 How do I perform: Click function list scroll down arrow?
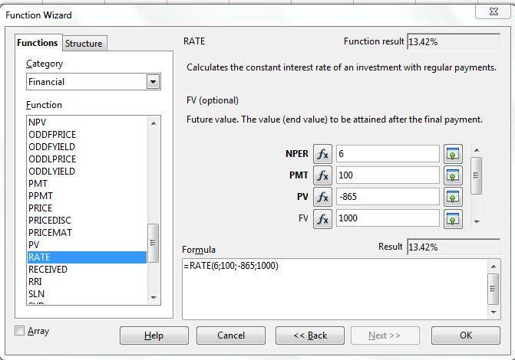coord(154,298)
